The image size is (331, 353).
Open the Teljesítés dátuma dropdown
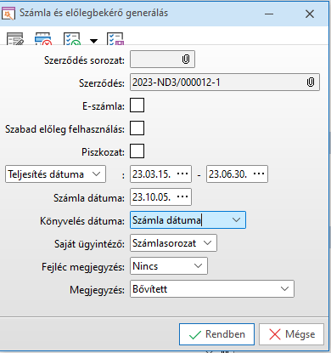(96, 174)
